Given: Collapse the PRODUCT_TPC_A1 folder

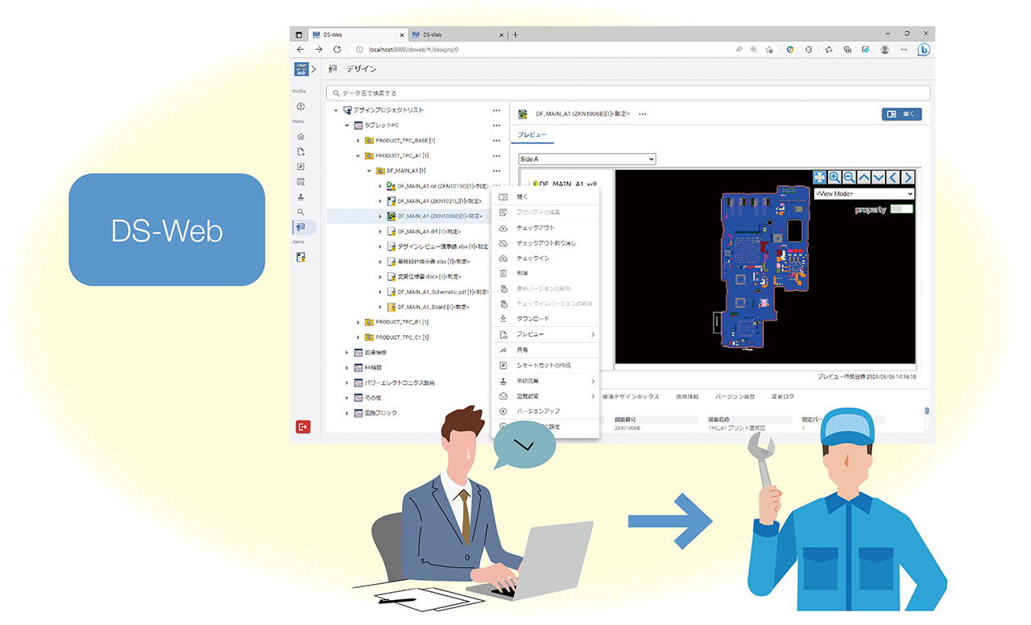Looking at the screenshot, I should (x=358, y=155).
